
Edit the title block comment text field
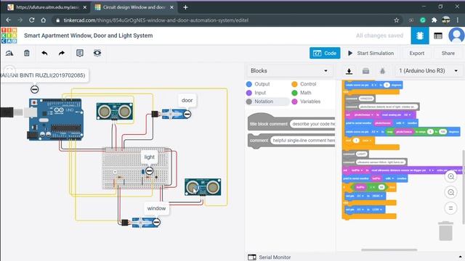click(x=313, y=124)
